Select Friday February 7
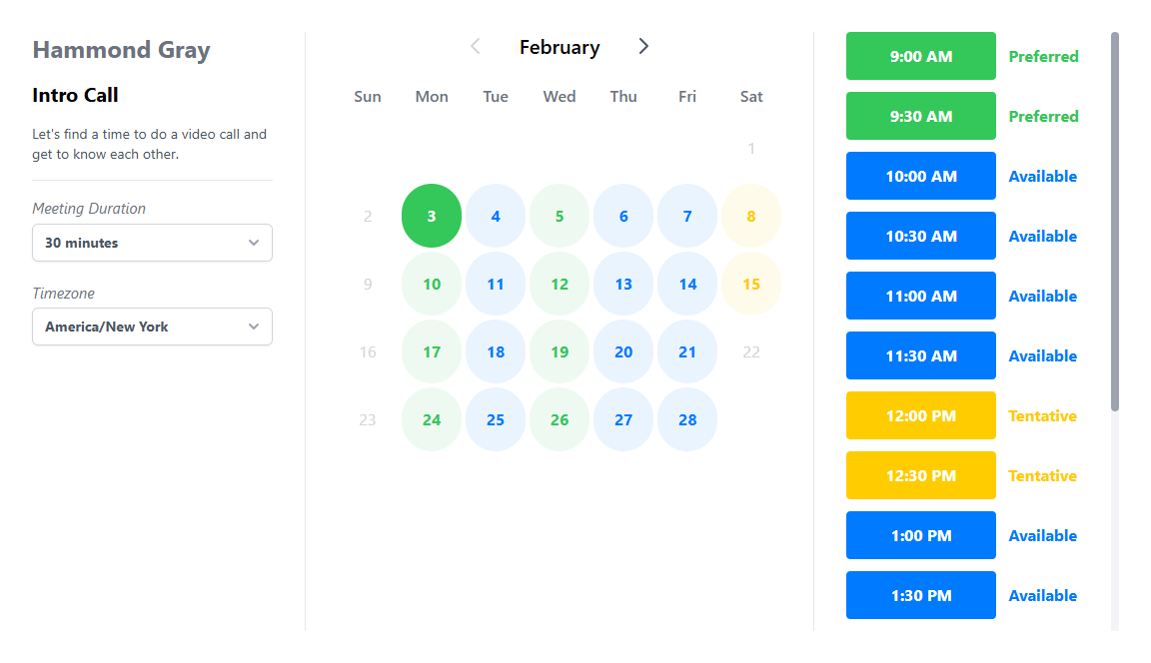 tap(687, 216)
